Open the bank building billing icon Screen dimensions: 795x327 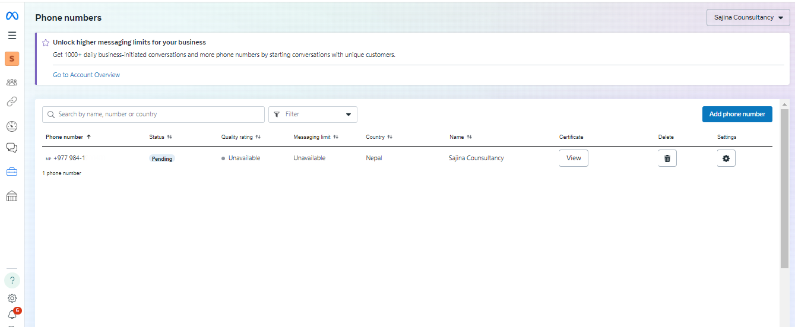(x=12, y=196)
